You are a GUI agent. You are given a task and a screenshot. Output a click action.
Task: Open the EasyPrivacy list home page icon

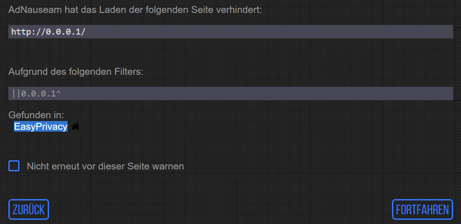(x=75, y=127)
